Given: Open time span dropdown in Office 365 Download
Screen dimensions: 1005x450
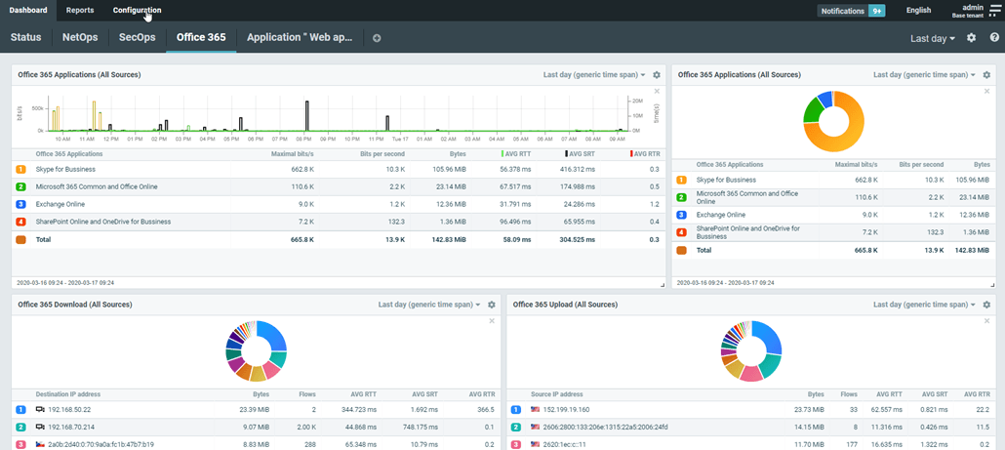Looking at the screenshot, I should 429,305.
